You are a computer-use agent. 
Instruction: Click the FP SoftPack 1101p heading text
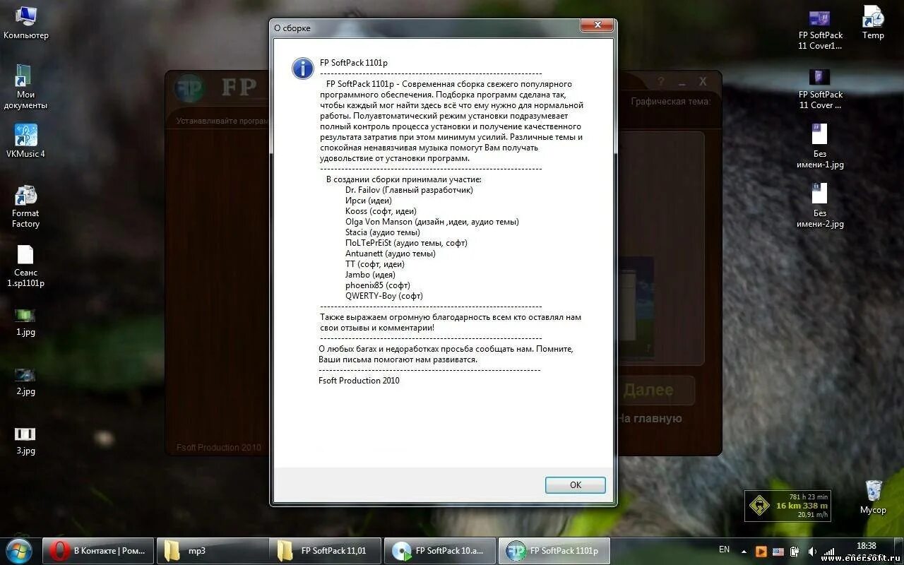[x=353, y=63]
